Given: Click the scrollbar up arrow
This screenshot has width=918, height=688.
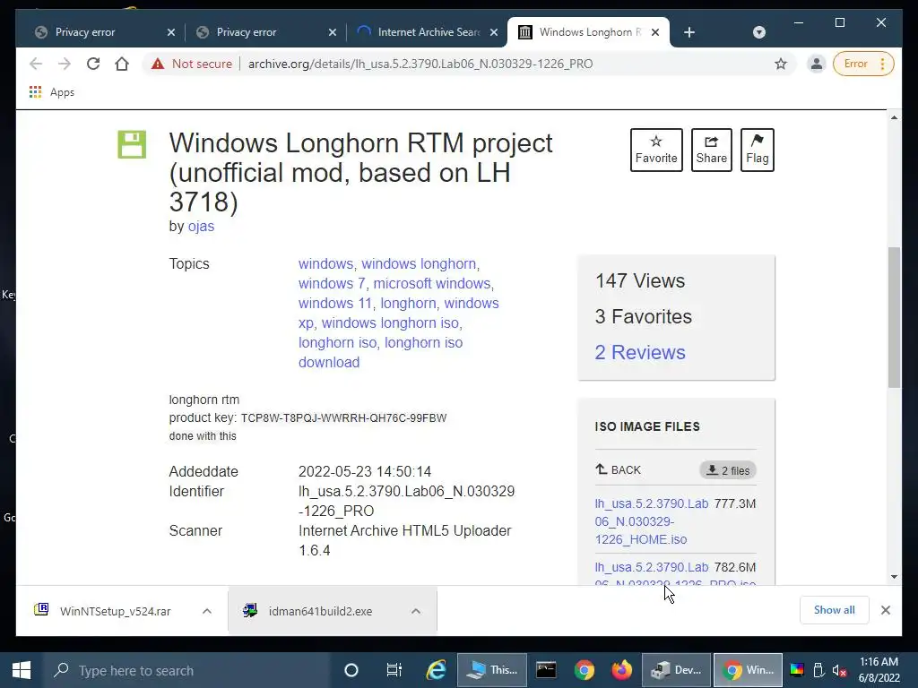Looking at the screenshot, I should pos(894,117).
